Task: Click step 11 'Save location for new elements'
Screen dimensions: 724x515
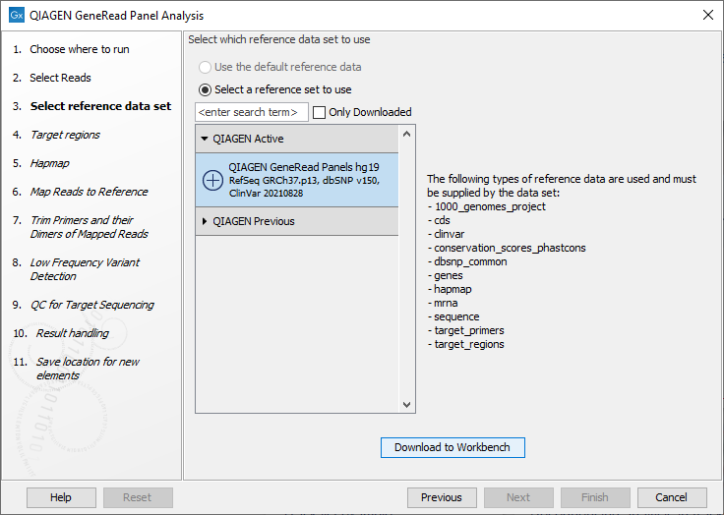Action: pos(88,369)
